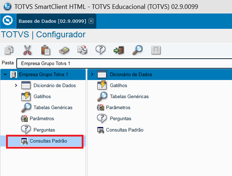Select Empresa Grupo Totvs 1 tree root
Screen dimensions: 232x176
click(x=43, y=74)
